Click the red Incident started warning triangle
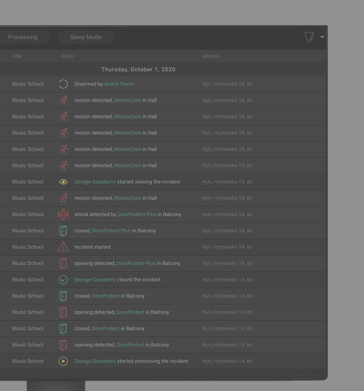This screenshot has width=364, height=391. pos(63,247)
